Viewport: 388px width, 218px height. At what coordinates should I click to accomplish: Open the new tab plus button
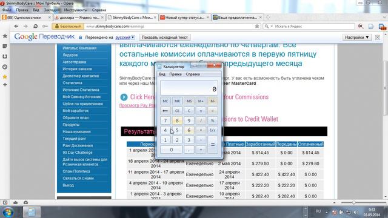pyautogui.click(x=268, y=18)
